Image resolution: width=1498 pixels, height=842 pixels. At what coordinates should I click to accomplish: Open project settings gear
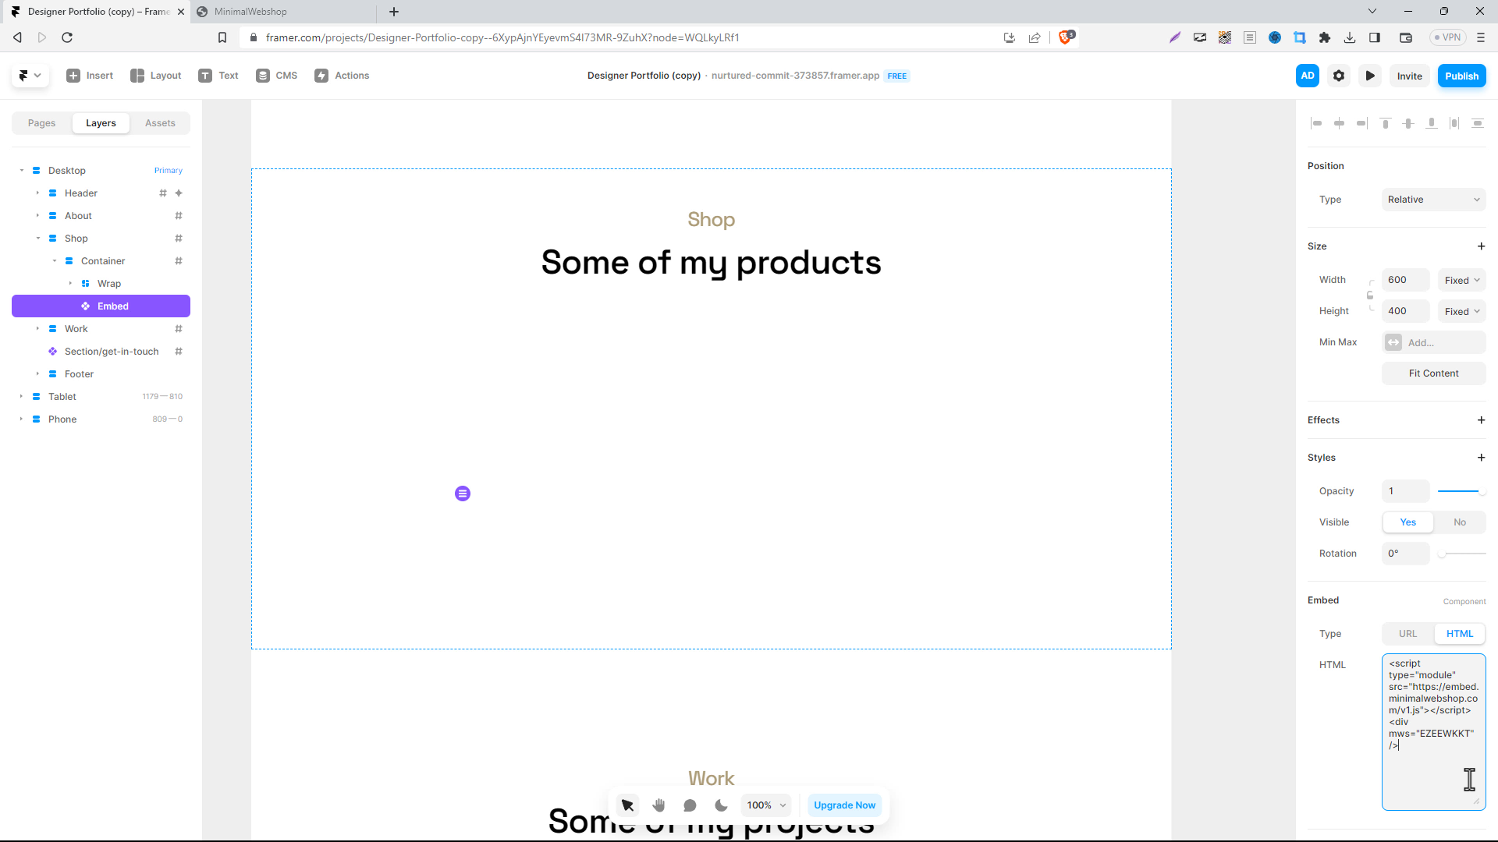1339,76
